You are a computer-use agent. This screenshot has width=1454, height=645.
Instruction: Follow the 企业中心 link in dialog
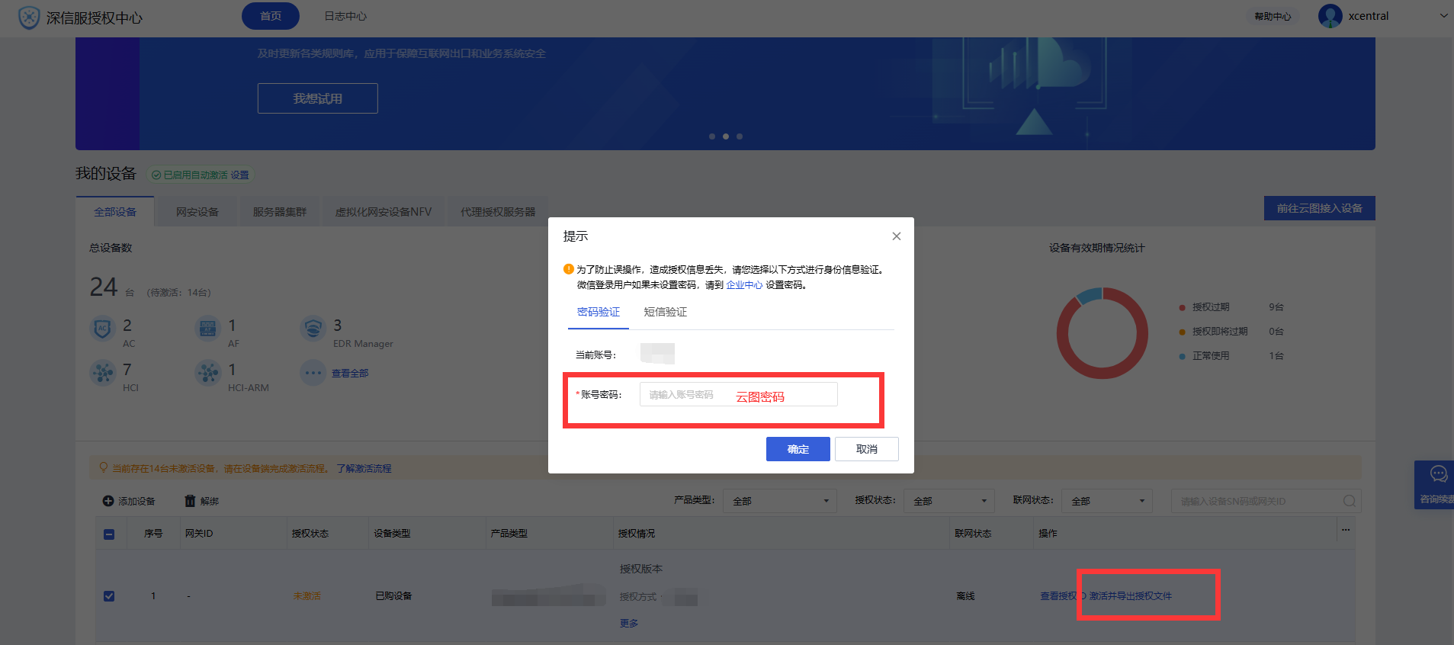[744, 285]
